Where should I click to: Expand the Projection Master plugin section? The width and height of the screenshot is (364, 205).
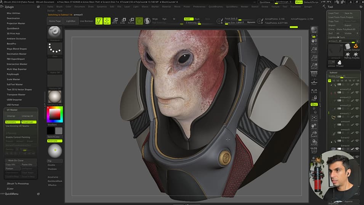(x=16, y=23)
